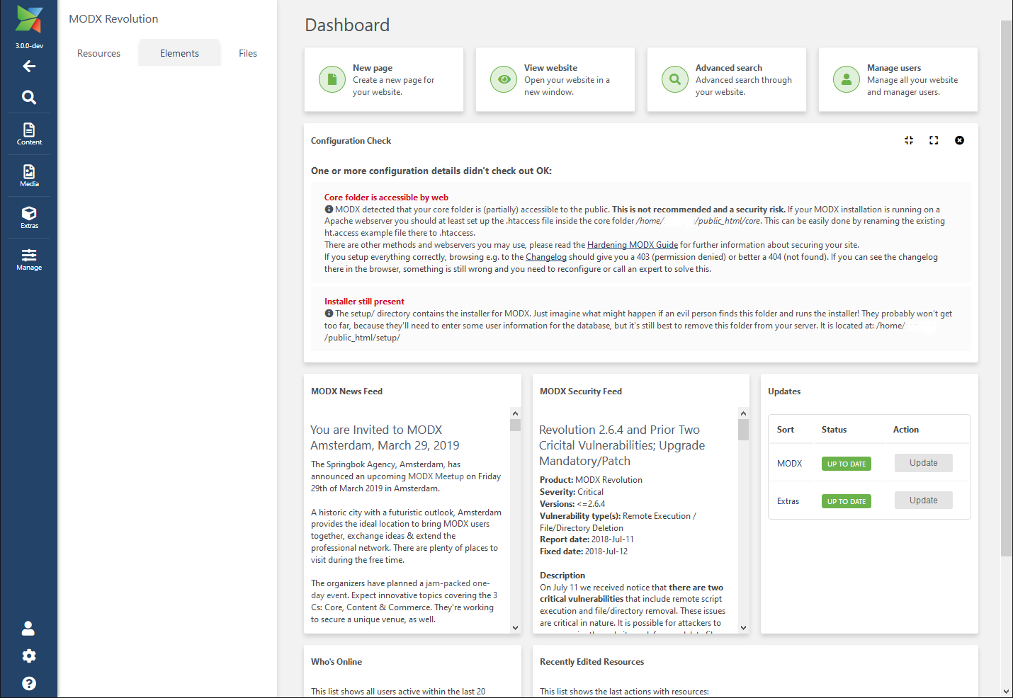
Task: Click the info icon beside 'The setup/ directory'
Action: (329, 314)
